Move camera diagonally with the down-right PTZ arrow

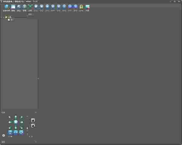pos(22,128)
